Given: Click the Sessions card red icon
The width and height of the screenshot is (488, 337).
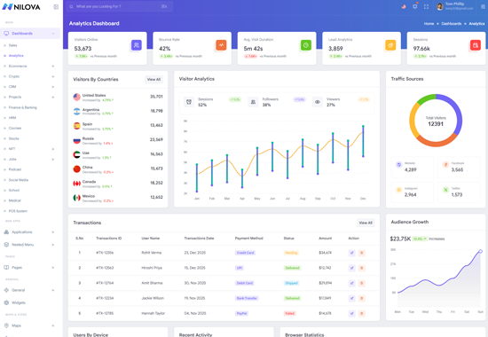Looking at the screenshot, I should (x=476, y=45).
